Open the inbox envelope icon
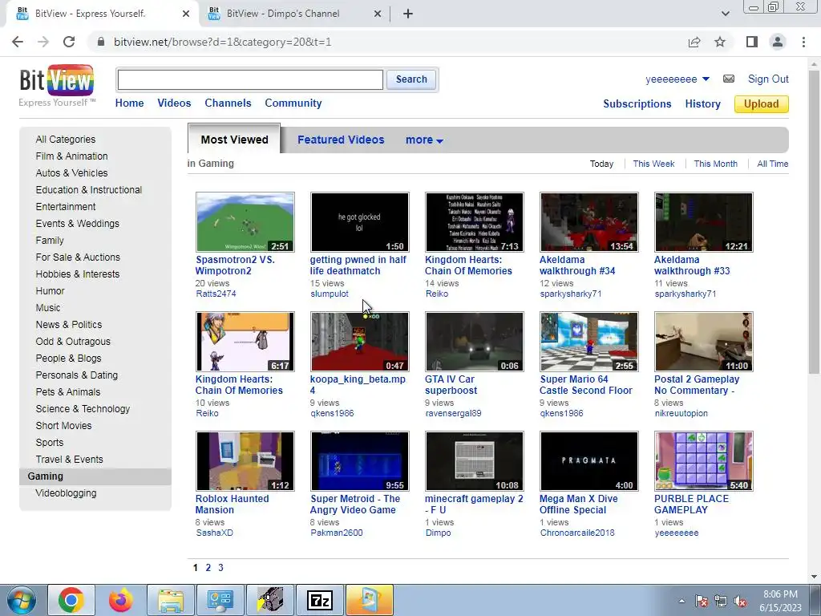Screen dimensions: 821x616 728,79
